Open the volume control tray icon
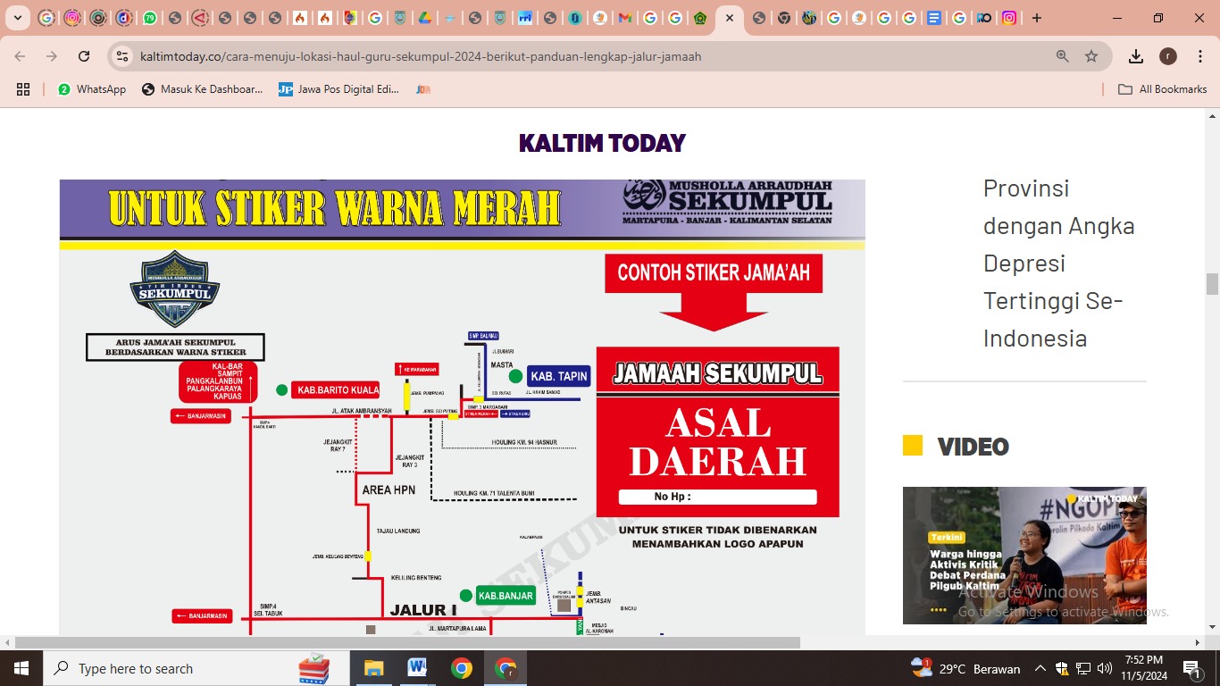This screenshot has height=686, width=1220. point(1105,668)
